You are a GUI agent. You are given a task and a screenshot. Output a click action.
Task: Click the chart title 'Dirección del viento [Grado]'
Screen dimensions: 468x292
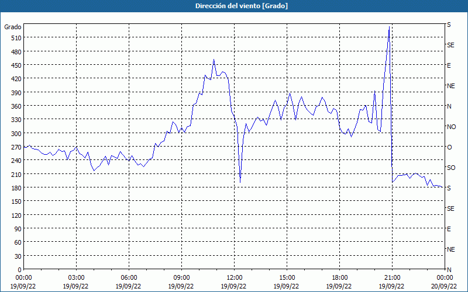coord(242,6)
